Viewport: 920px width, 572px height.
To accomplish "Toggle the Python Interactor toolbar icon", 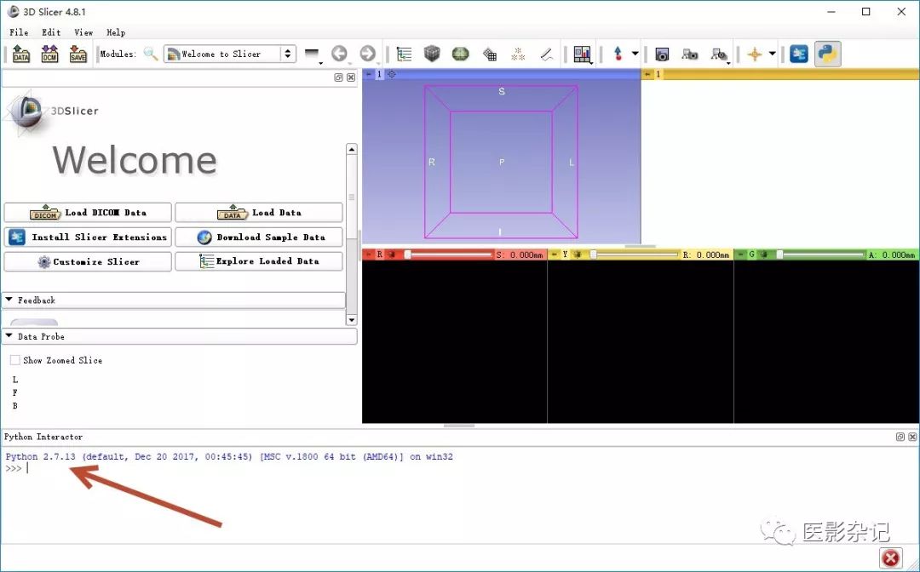I will 827,54.
